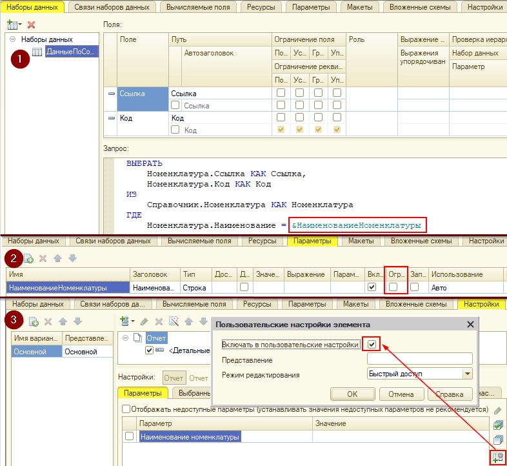Click move up arrow above the Отчет tree
Screen dimensions: 507x466
pyautogui.click(x=188, y=321)
